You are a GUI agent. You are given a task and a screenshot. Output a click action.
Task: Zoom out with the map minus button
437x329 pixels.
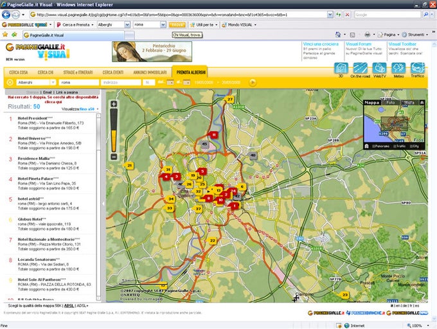coord(114,157)
